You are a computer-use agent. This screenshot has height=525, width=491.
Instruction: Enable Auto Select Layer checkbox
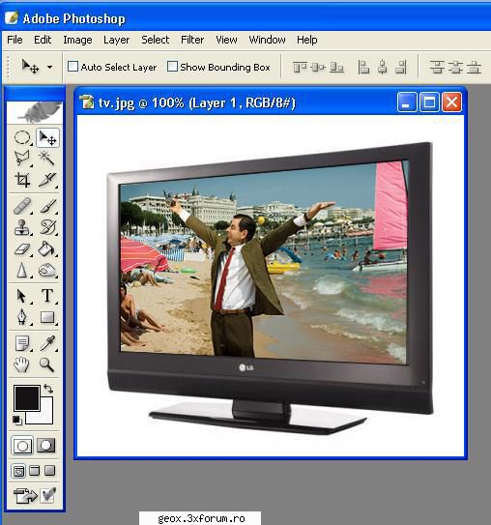tap(72, 67)
